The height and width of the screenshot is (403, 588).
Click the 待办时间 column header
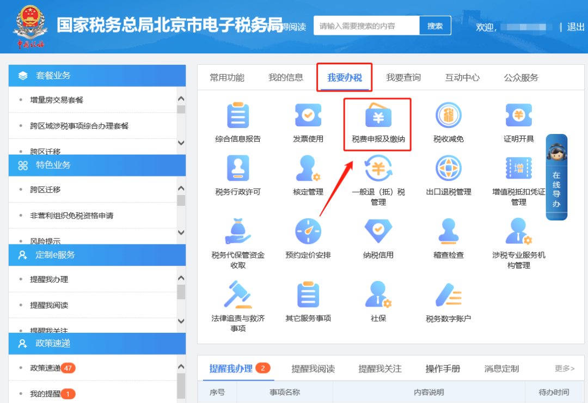pyautogui.click(x=554, y=392)
